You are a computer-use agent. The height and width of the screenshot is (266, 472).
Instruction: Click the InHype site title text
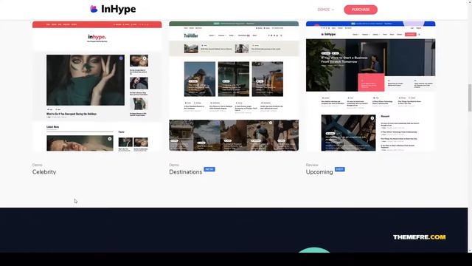click(x=118, y=10)
